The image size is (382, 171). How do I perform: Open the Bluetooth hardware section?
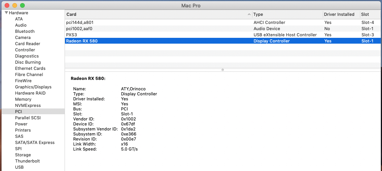pos(25,31)
